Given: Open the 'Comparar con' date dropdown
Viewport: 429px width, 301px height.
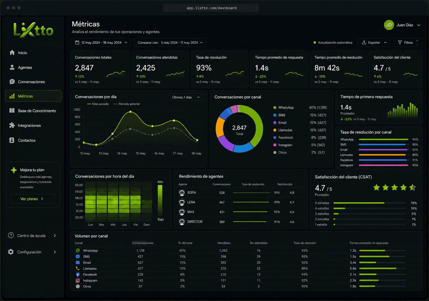Looking at the screenshot, I should coord(170,43).
